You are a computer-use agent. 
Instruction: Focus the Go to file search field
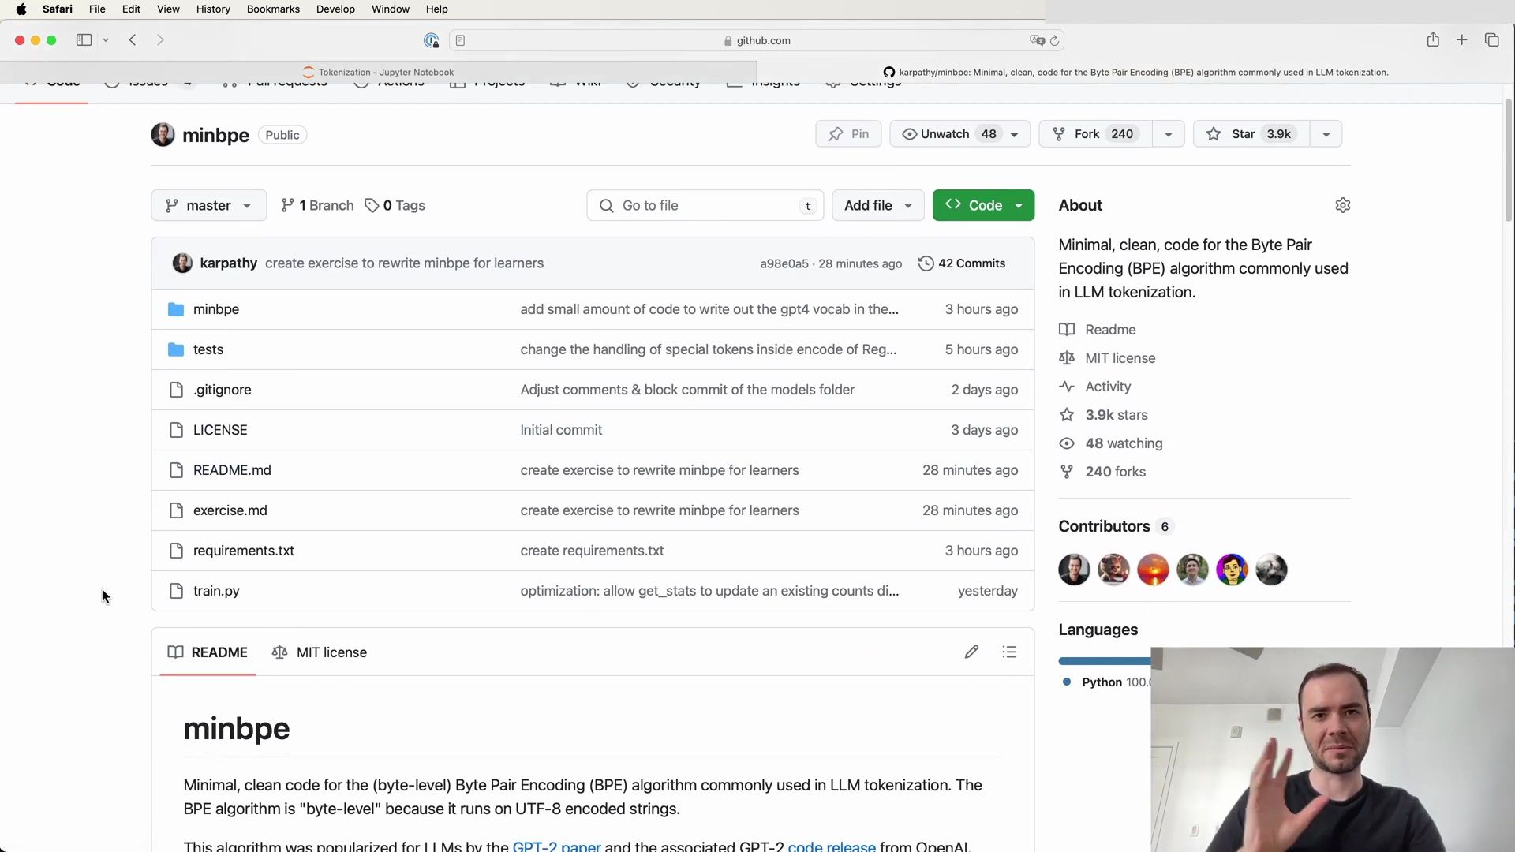point(705,205)
